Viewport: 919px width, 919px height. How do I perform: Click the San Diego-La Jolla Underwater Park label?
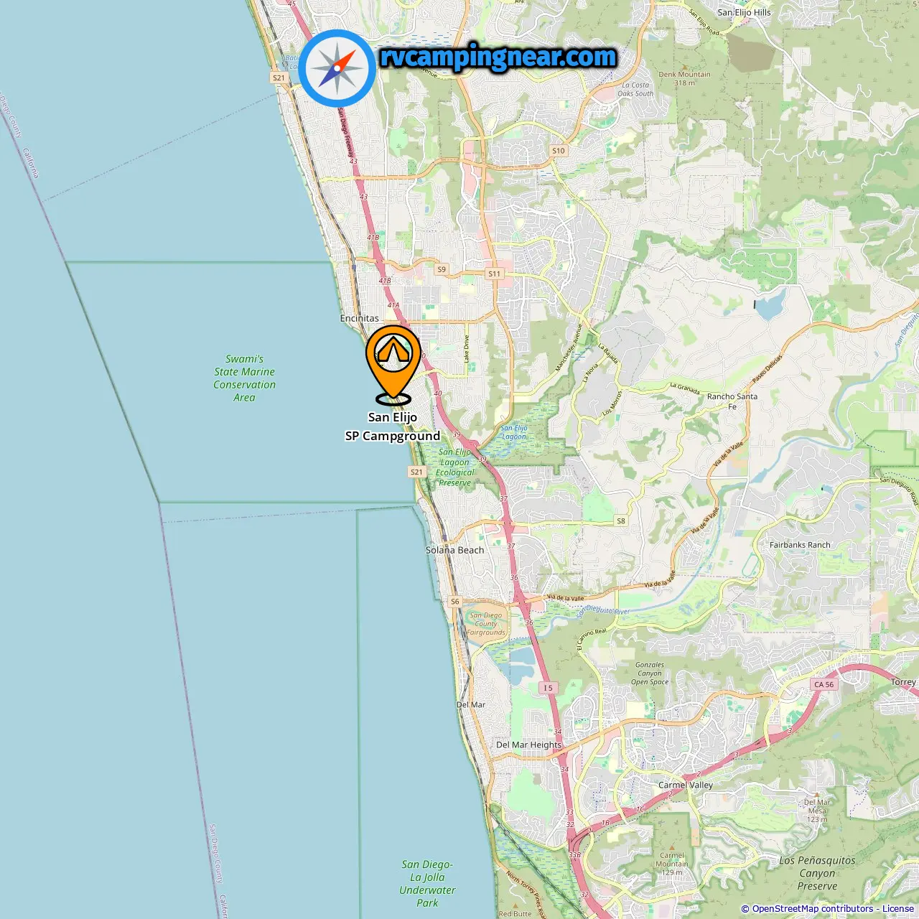[x=427, y=884]
